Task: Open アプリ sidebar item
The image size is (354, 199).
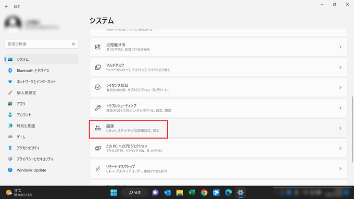Action: 42,104
